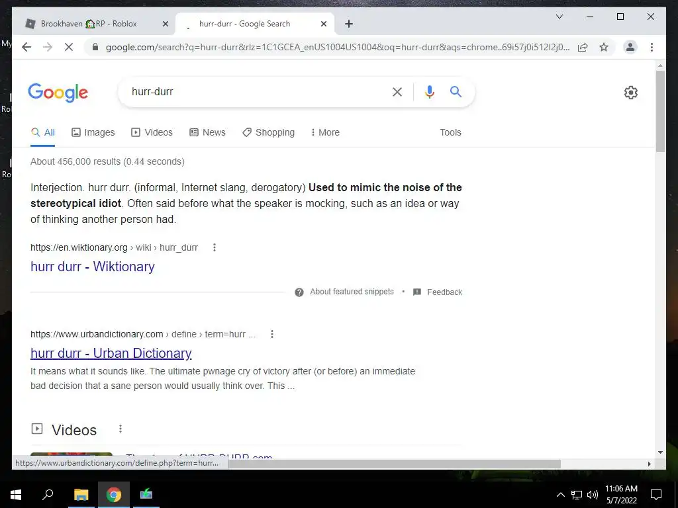Switch to Images results tab
The width and height of the screenshot is (678, 508).
93,132
